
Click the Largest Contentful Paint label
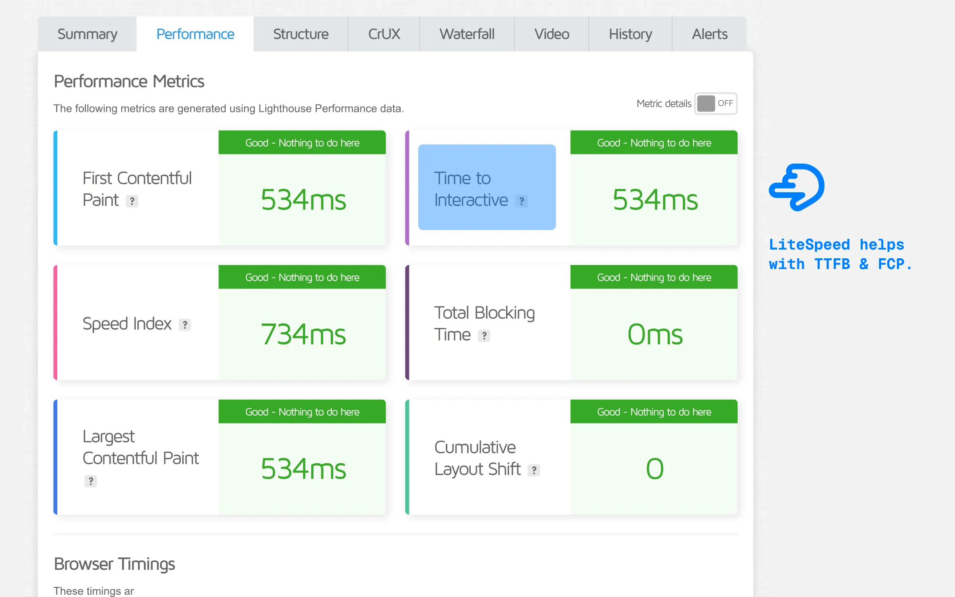pos(140,447)
